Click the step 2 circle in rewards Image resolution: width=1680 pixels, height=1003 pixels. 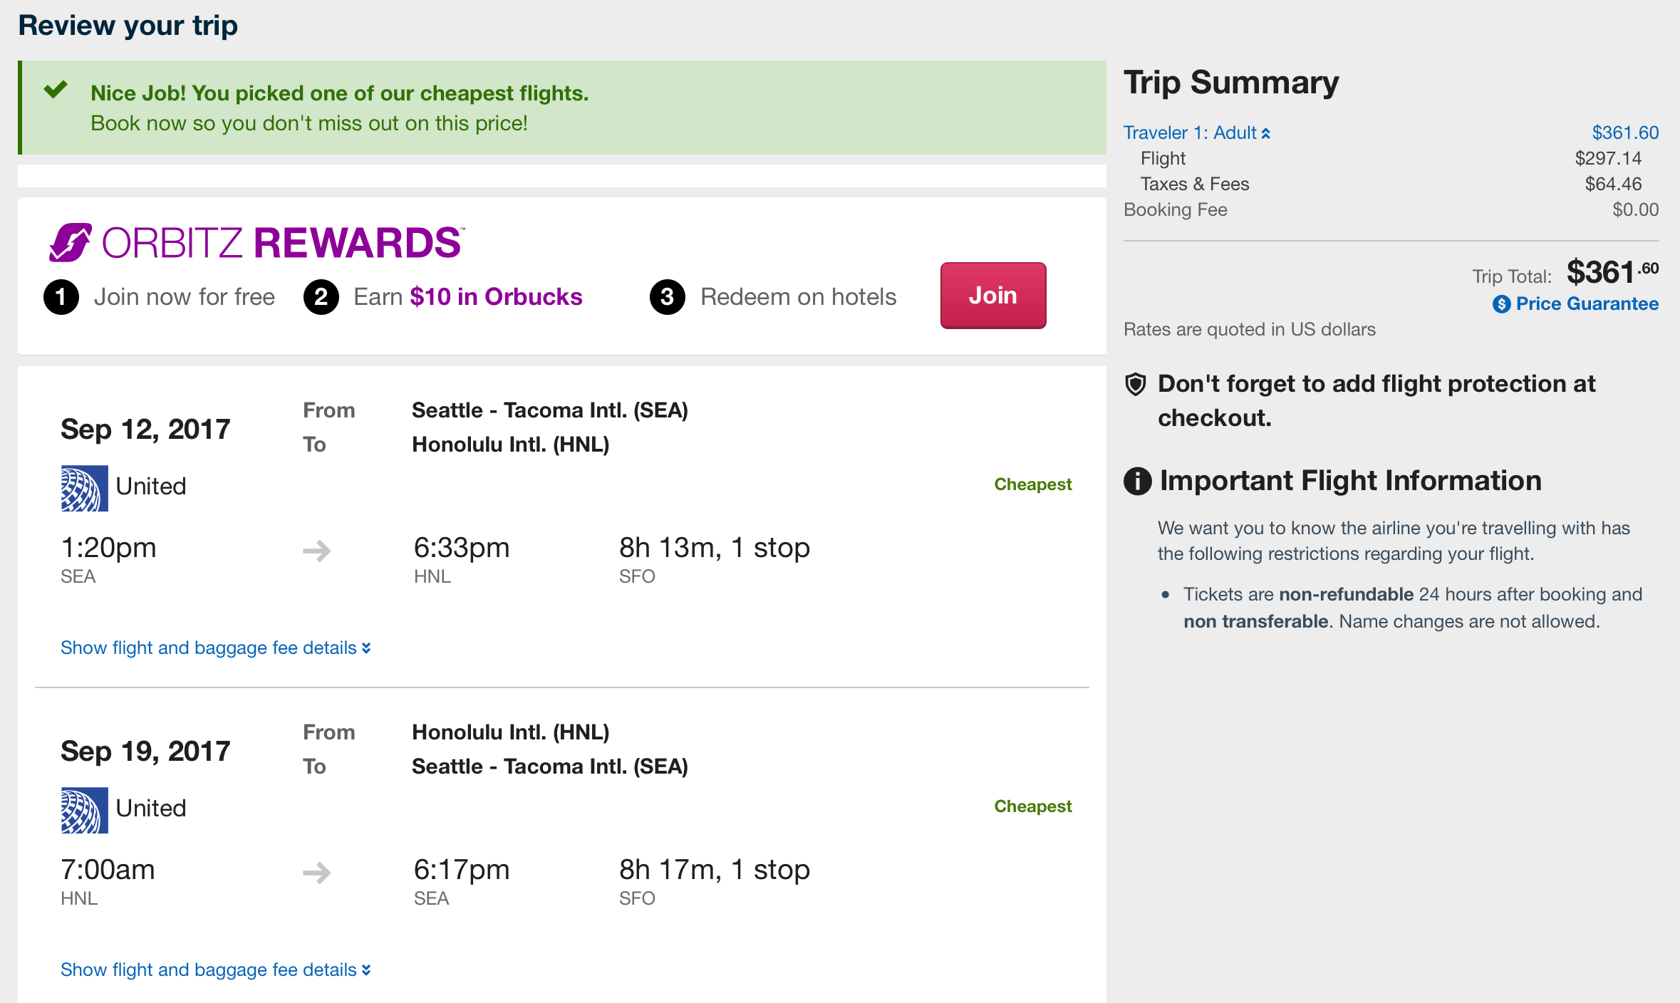(321, 297)
